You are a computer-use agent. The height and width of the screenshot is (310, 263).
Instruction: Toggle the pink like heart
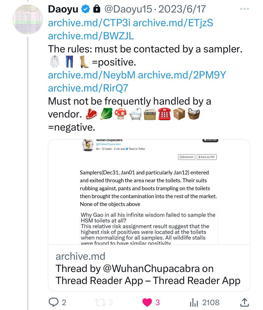click(x=147, y=302)
